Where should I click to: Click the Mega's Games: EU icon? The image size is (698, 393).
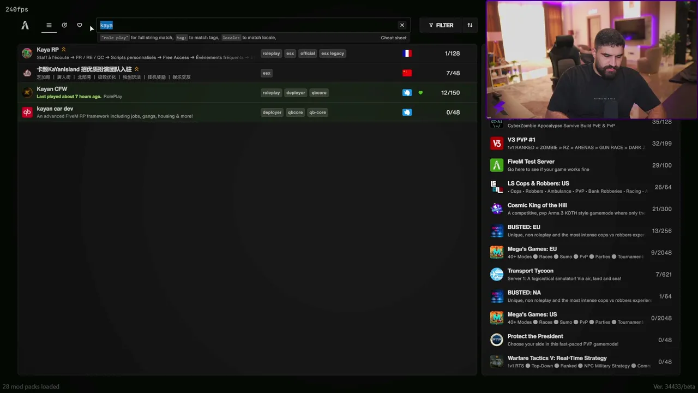(496, 253)
